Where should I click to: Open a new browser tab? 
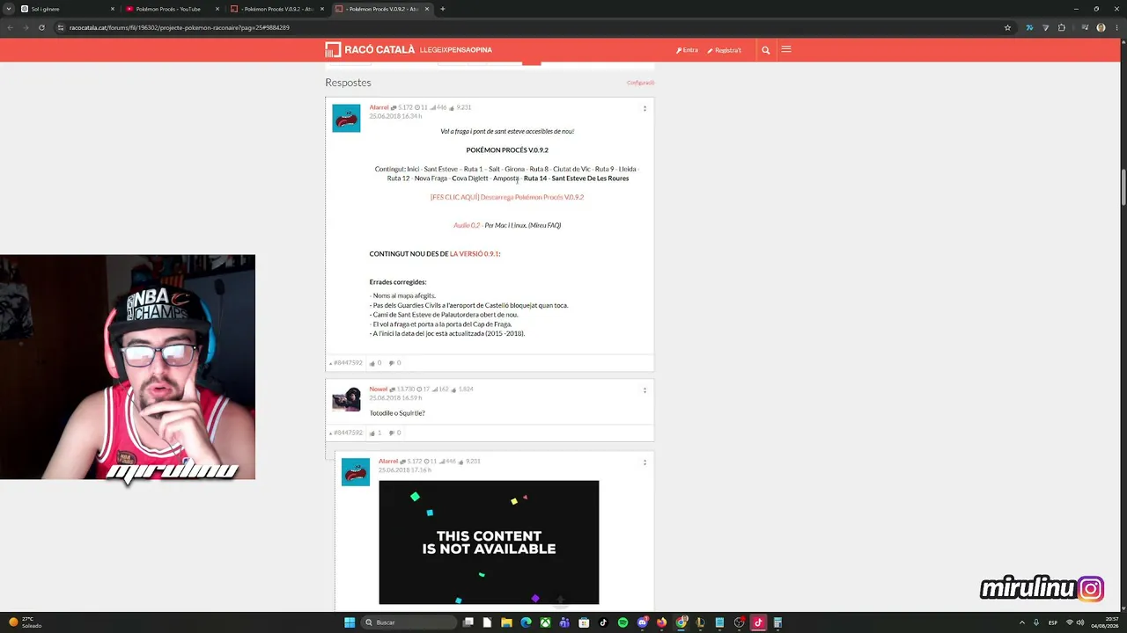coord(442,9)
